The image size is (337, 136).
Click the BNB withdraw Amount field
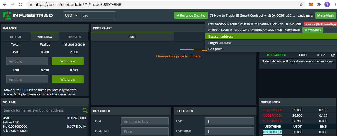coord(27,79)
